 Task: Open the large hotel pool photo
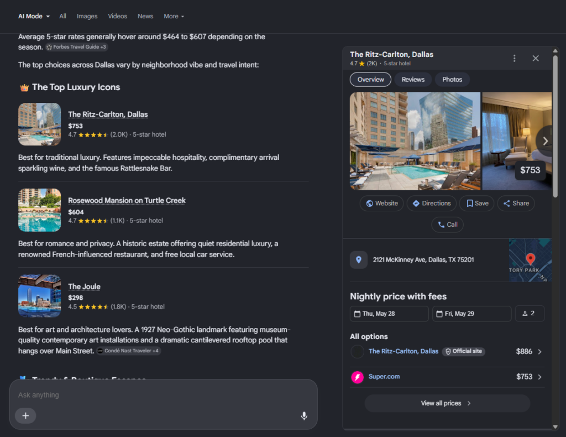point(415,141)
